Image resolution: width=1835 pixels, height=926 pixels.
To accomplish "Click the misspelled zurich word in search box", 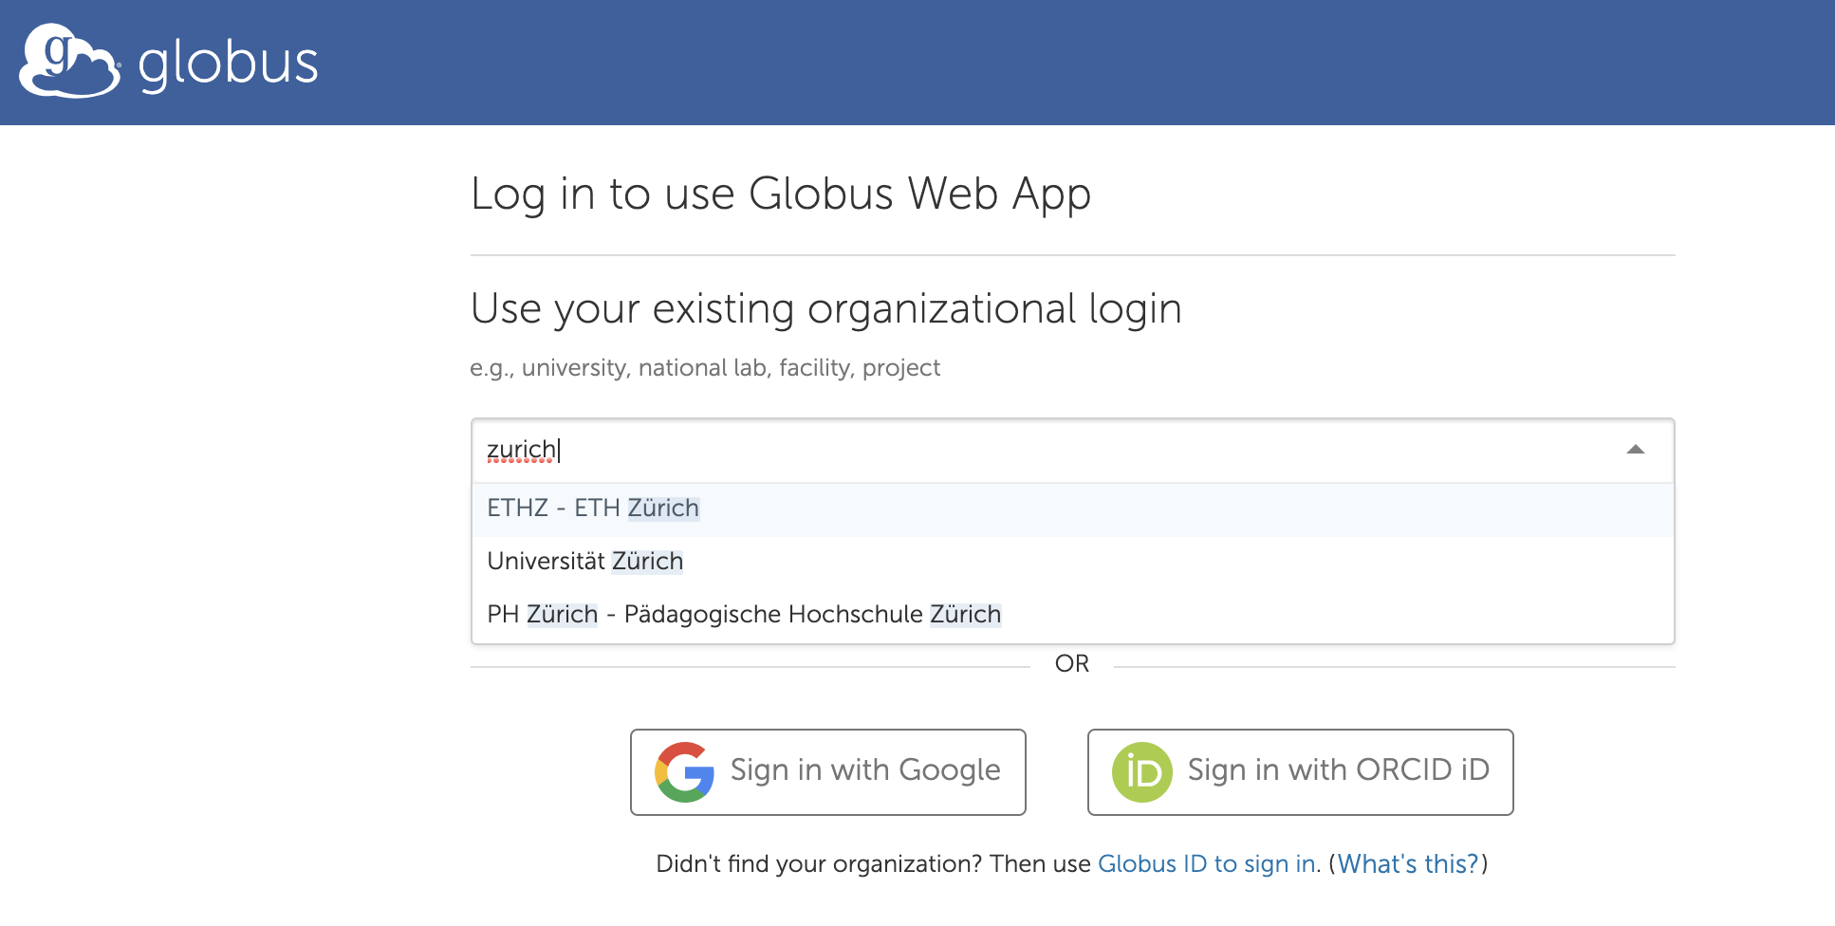I will tap(521, 450).
